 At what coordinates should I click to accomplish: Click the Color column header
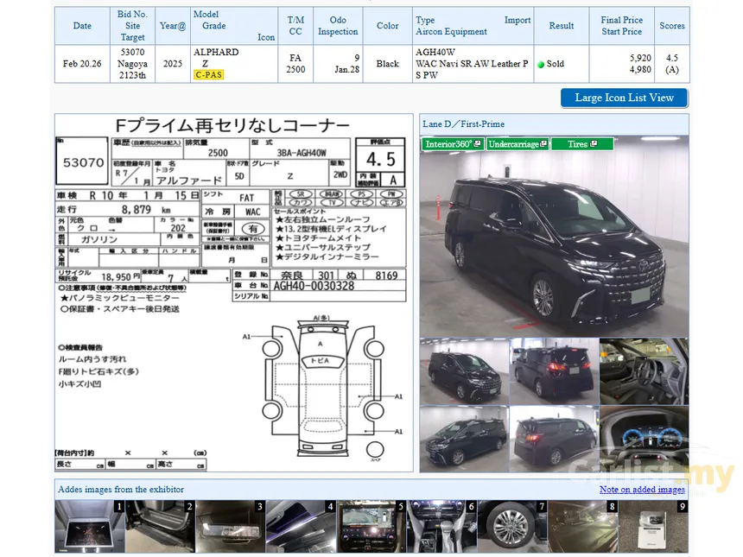pyautogui.click(x=388, y=26)
